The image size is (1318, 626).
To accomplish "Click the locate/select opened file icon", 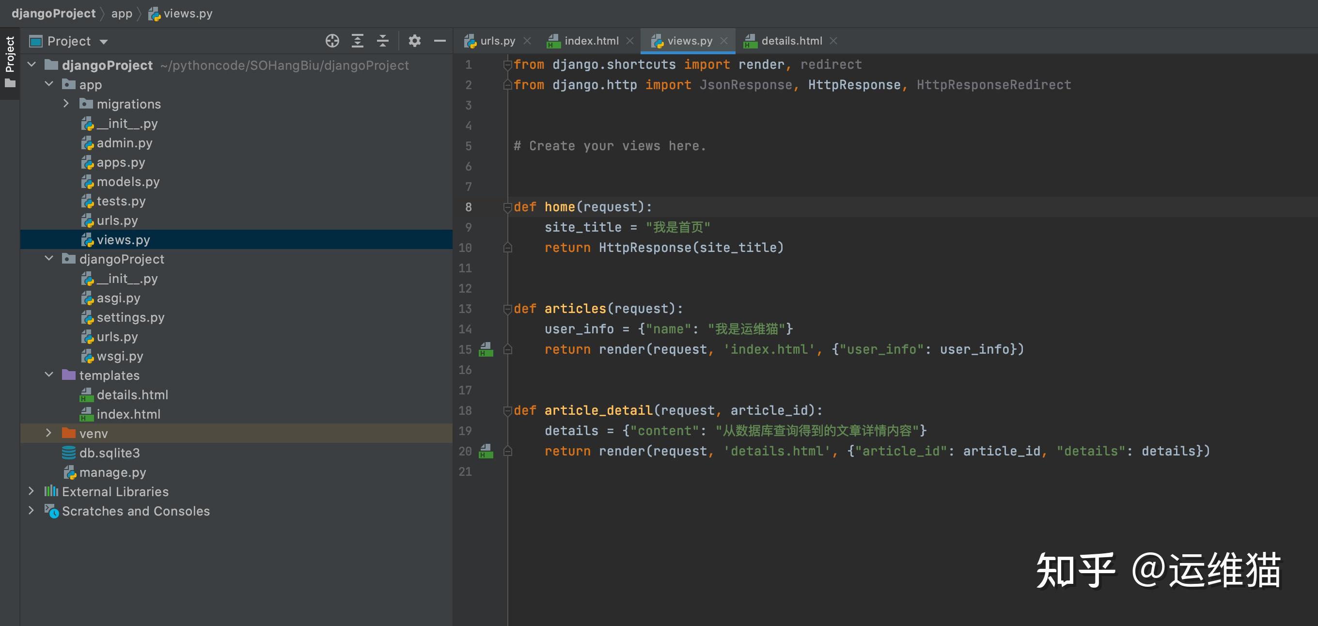I will tap(332, 41).
